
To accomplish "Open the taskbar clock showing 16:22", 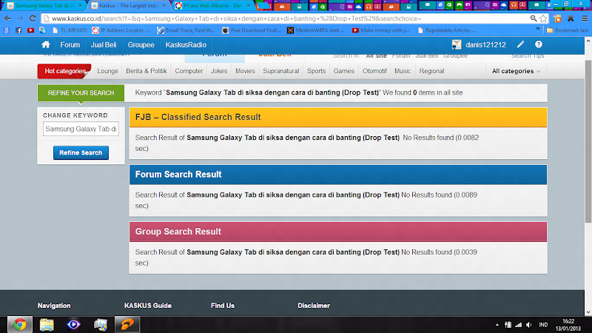I will pos(568,325).
